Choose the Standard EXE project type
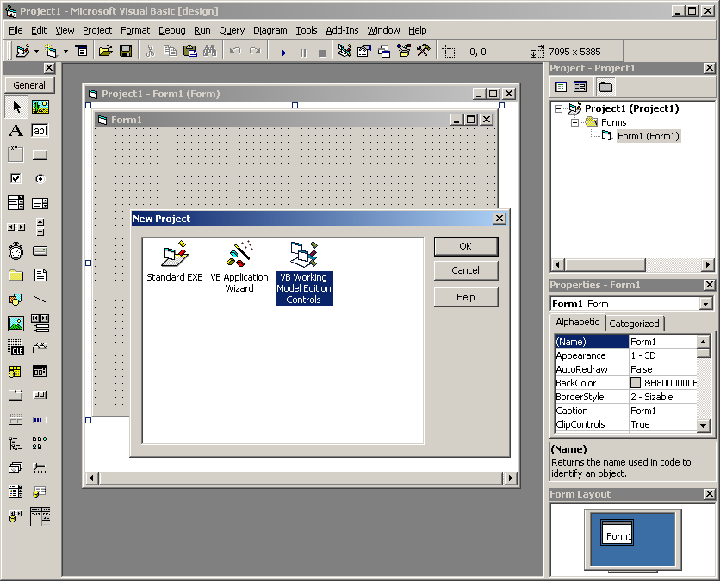 (175, 261)
